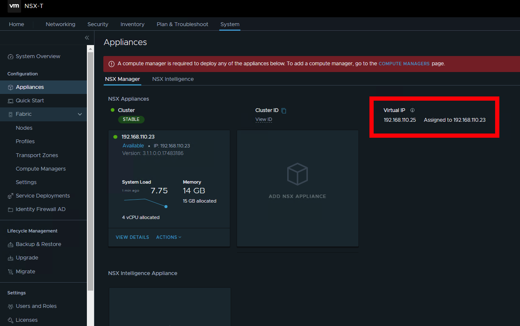The image size is (520, 326).
Task: Click the System Overview gauge icon
Action: click(11, 56)
